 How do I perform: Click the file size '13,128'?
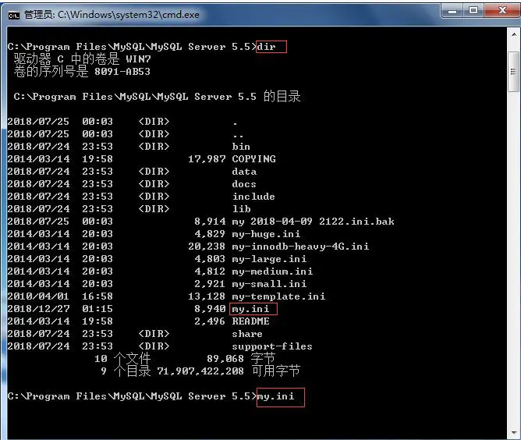coord(207,296)
